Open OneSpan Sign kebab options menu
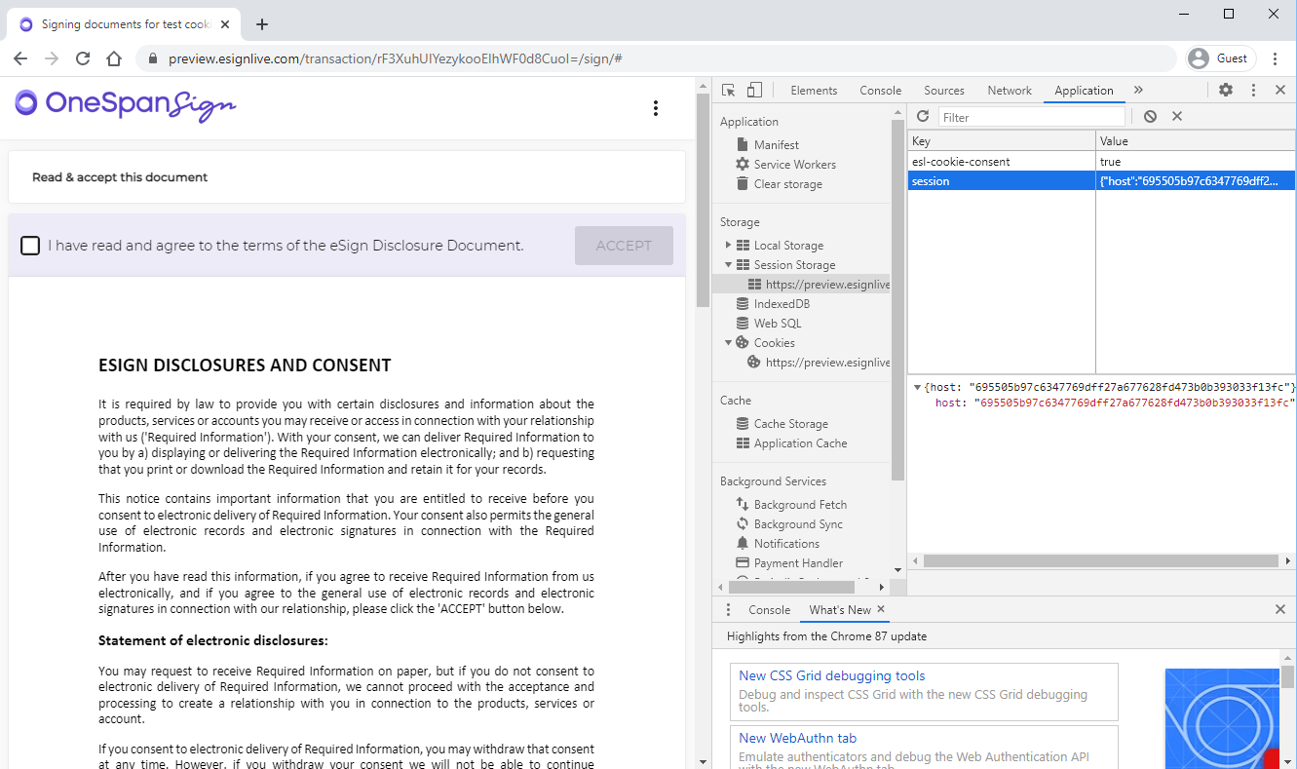1297x769 pixels. tap(656, 108)
